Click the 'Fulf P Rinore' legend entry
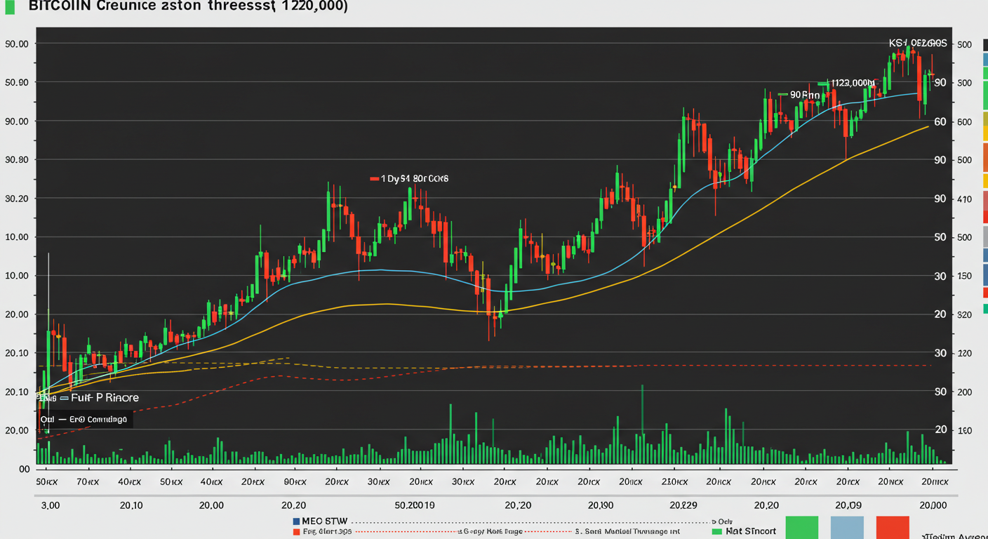Image resolution: width=988 pixels, height=539 pixels. coord(105,398)
